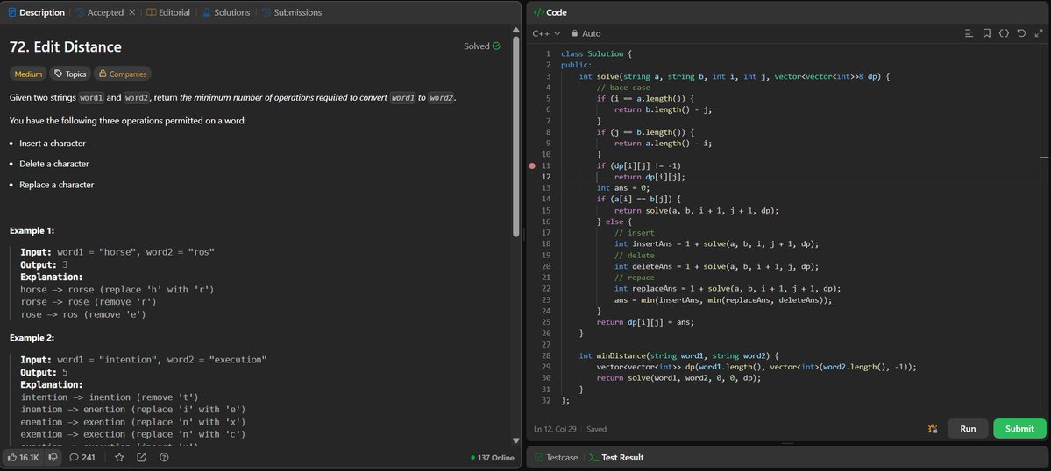The image size is (1051, 471).
Task: Click the share external link icon
Action: pyautogui.click(x=141, y=458)
